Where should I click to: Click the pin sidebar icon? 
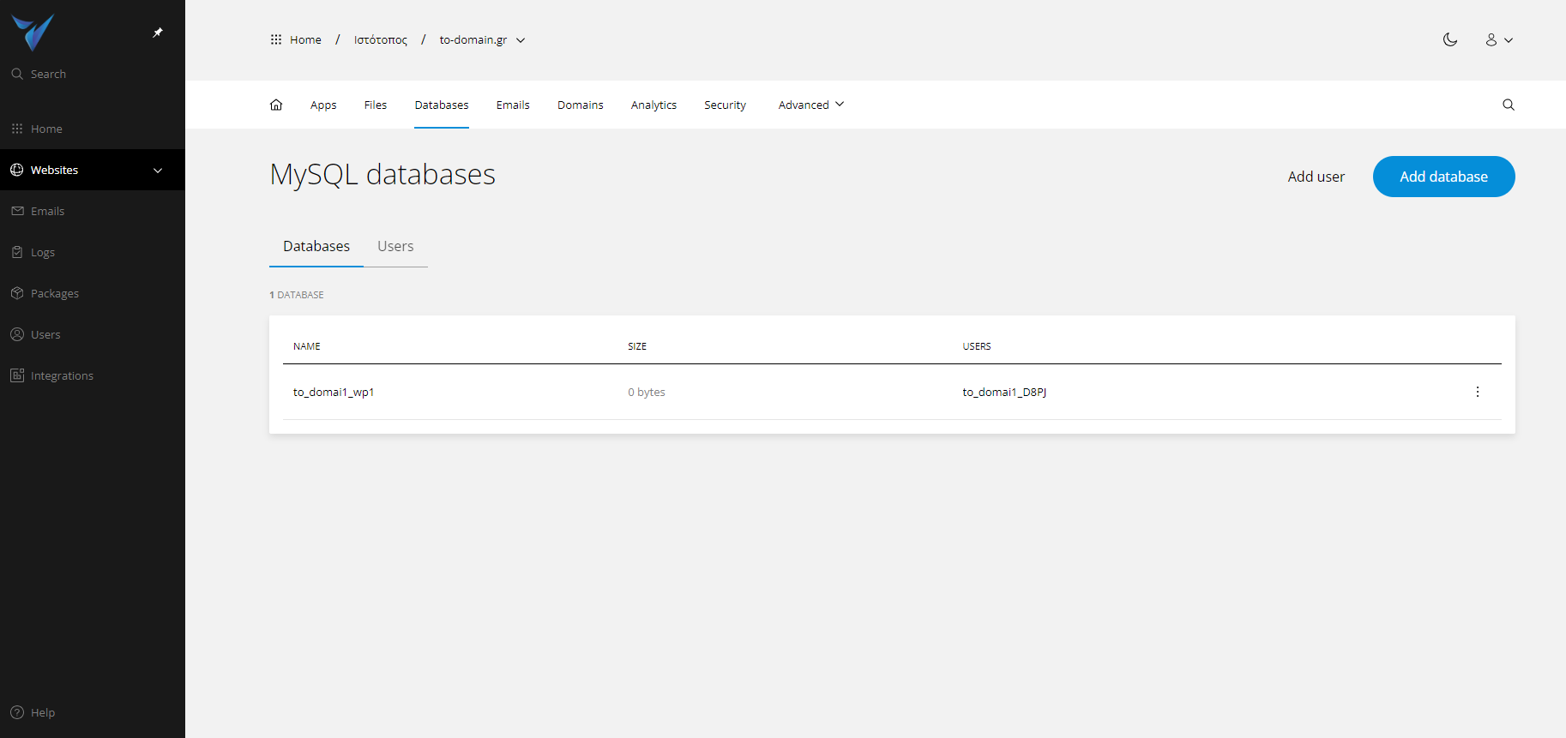point(158,33)
